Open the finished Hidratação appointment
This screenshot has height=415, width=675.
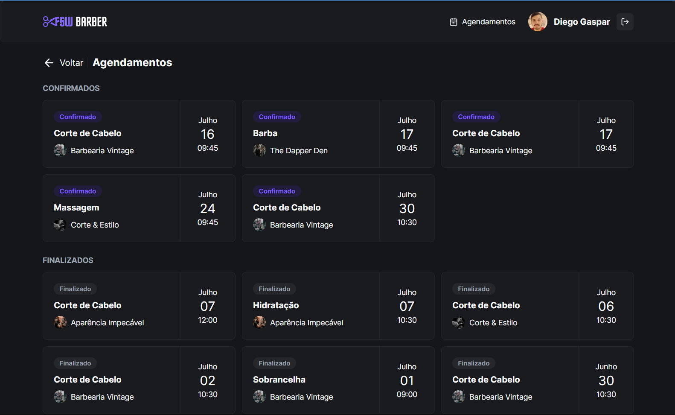(x=337, y=306)
